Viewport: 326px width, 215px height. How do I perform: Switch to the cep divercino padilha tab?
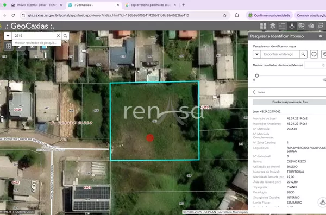click(x=151, y=5)
